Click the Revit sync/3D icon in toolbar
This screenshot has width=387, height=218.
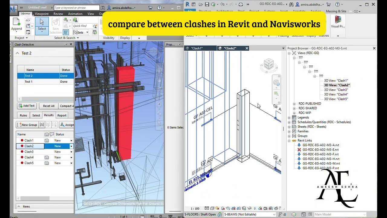(x=213, y=4)
